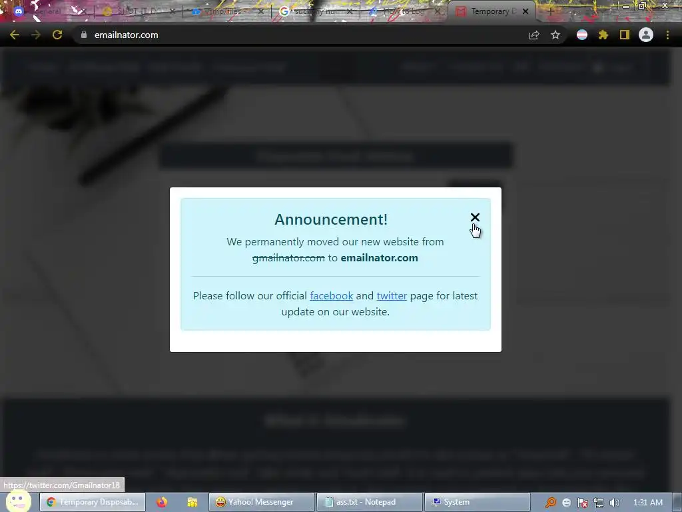Close the Google search tab
Image resolution: width=682 pixels, height=512 pixels.
(x=350, y=11)
